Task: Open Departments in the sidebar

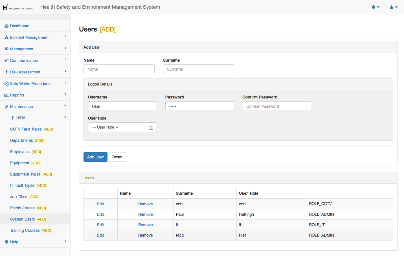Action: coord(21,140)
